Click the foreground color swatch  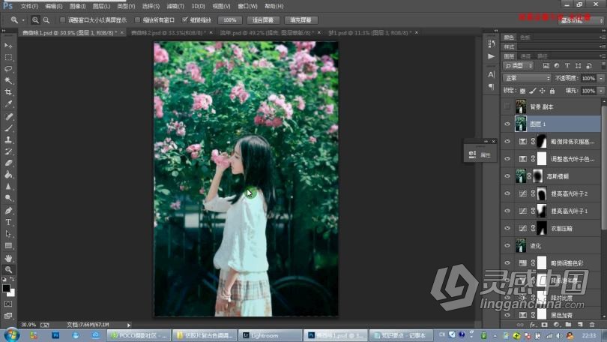click(x=6, y=288)
